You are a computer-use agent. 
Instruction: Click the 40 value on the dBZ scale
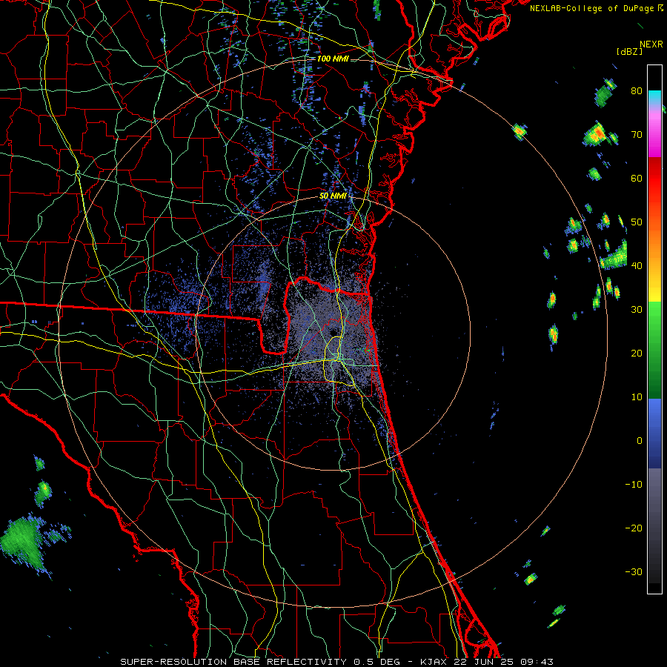click(x=637, y=266)
